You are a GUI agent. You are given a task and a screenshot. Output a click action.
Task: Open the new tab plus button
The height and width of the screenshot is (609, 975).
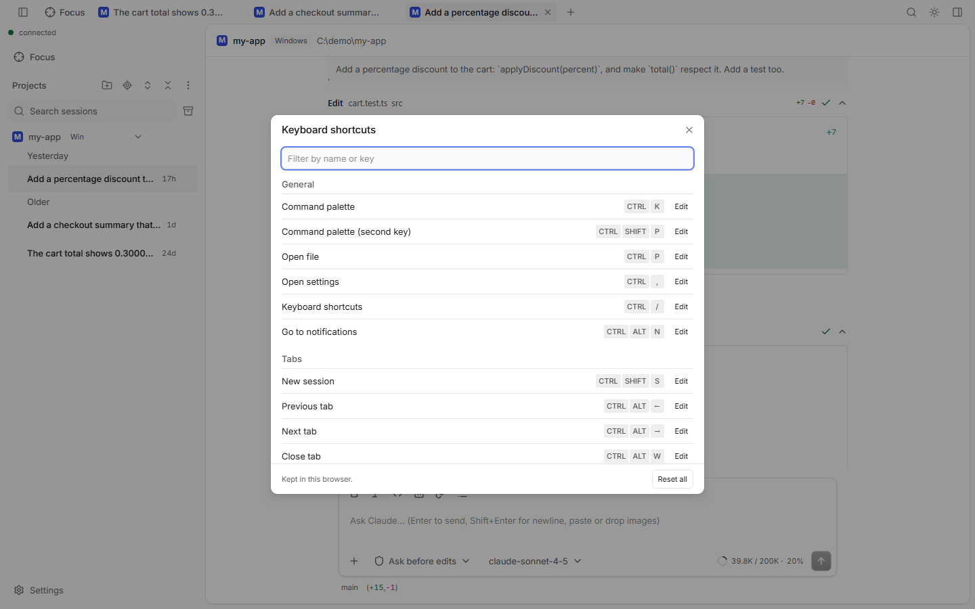click(x=571, y=12)
